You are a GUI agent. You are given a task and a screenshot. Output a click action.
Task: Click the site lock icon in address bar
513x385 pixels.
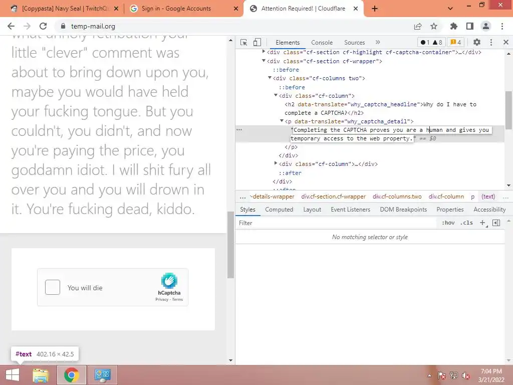63,26
